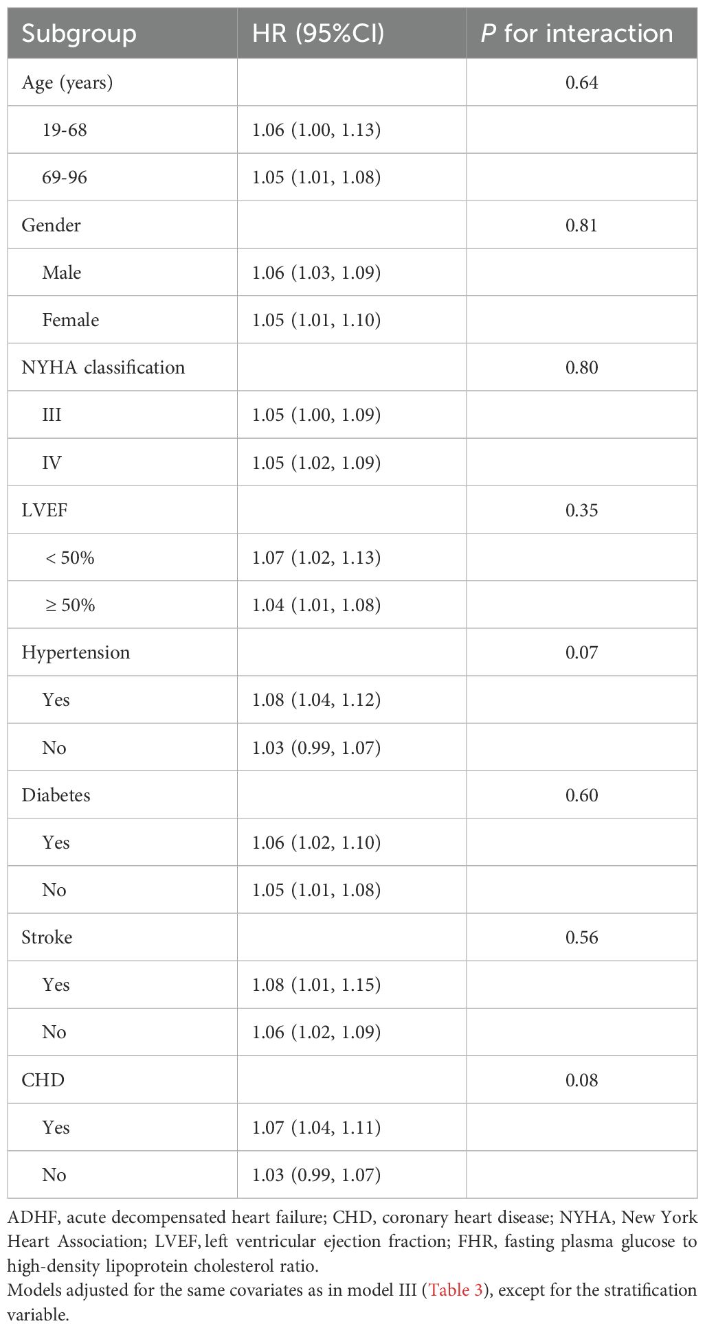Select the 0.08 interaction P value
The width and height of the screenshot is (705, 1328).
pos(581,1080)
